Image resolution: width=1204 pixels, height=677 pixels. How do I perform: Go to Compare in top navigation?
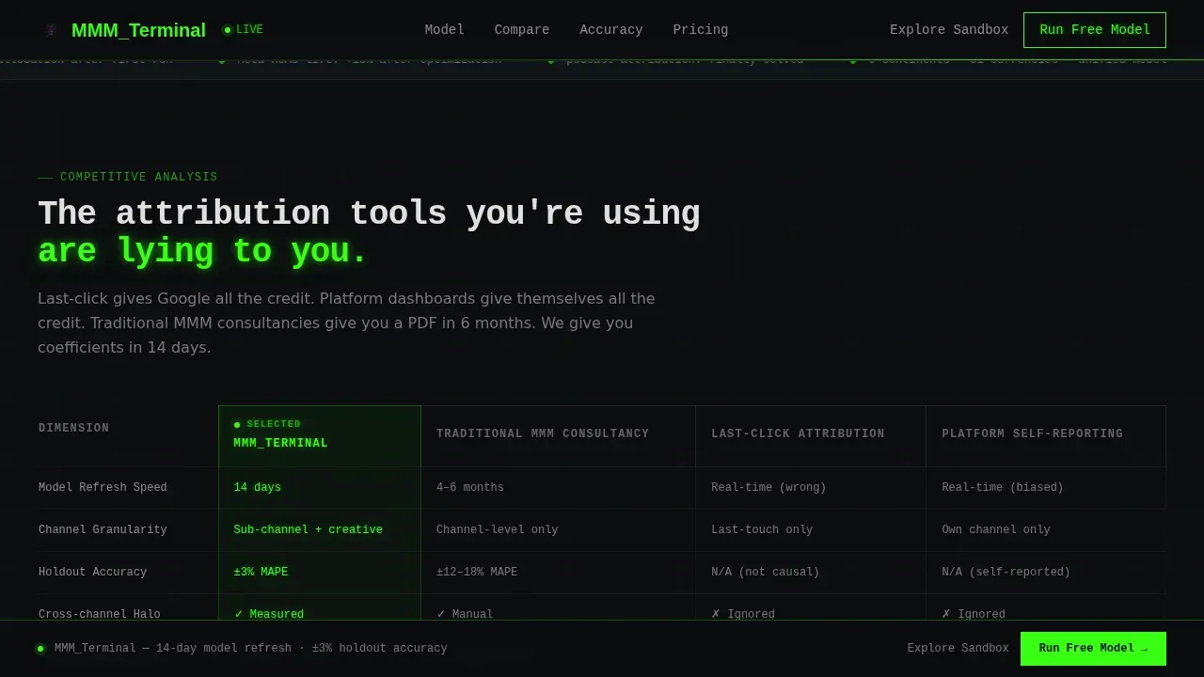click(522, 30)
